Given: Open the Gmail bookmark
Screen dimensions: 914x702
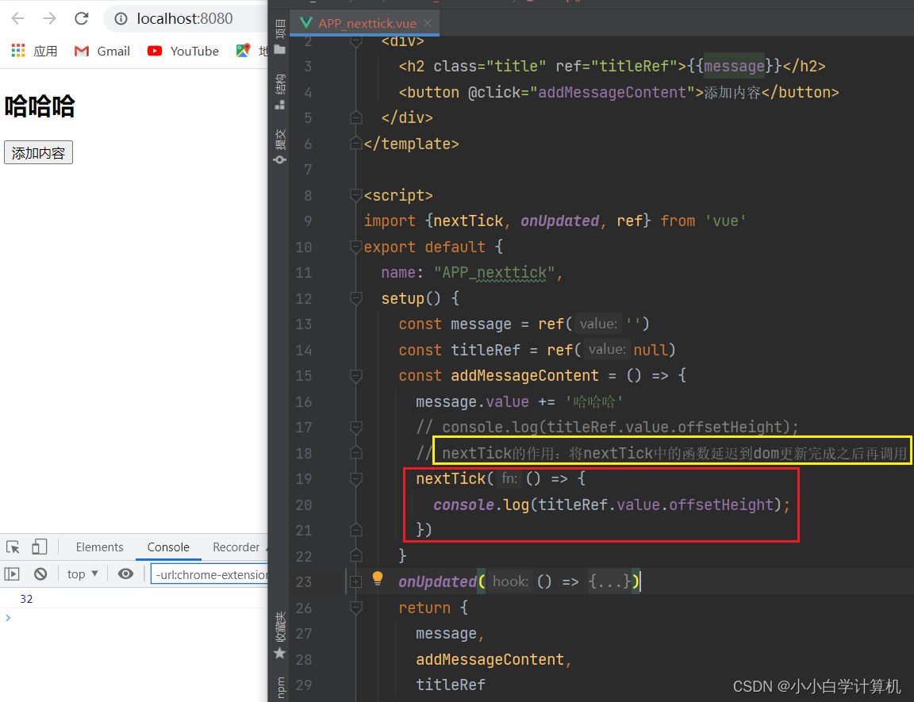Looking at the screenshot, I should tap(102, 52).
